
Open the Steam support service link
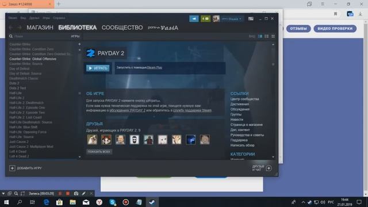tap(192, 110)
